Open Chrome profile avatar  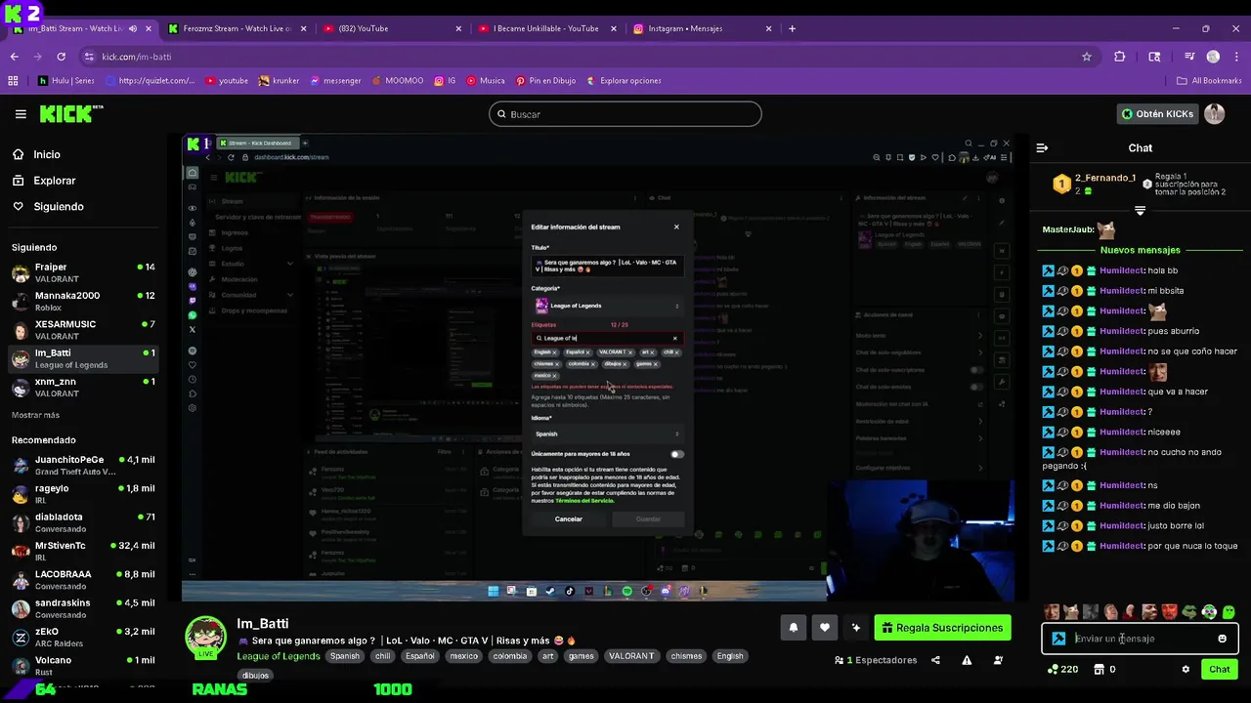coord(1213,57)
